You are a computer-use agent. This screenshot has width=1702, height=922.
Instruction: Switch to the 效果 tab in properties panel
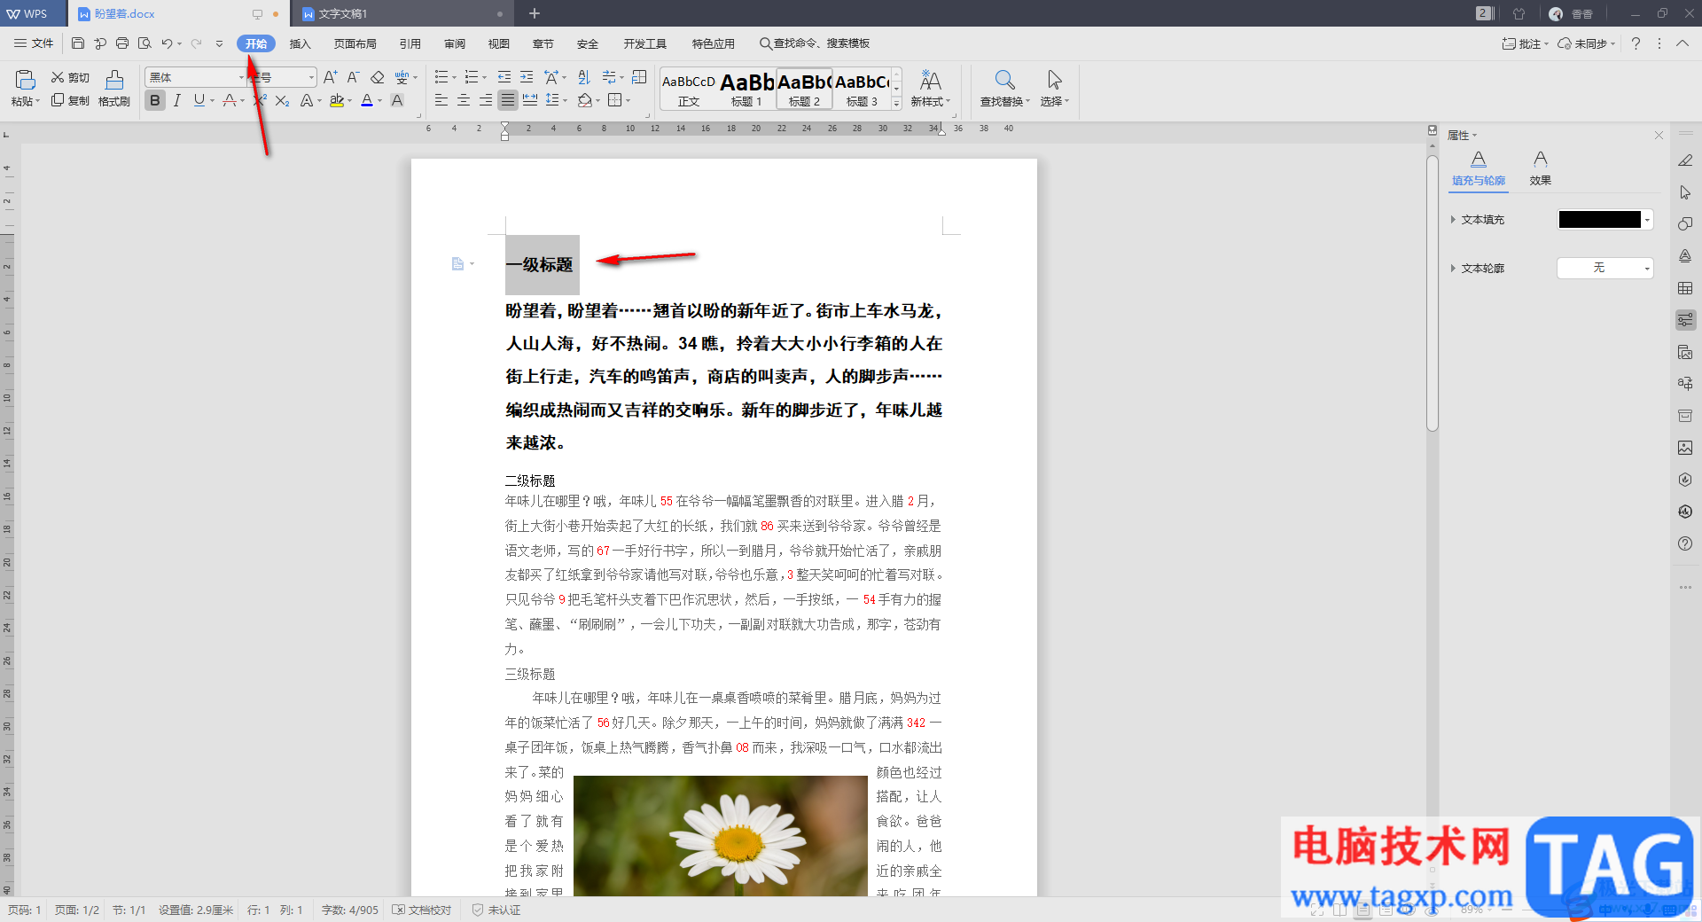click(x=1541, y=168)
